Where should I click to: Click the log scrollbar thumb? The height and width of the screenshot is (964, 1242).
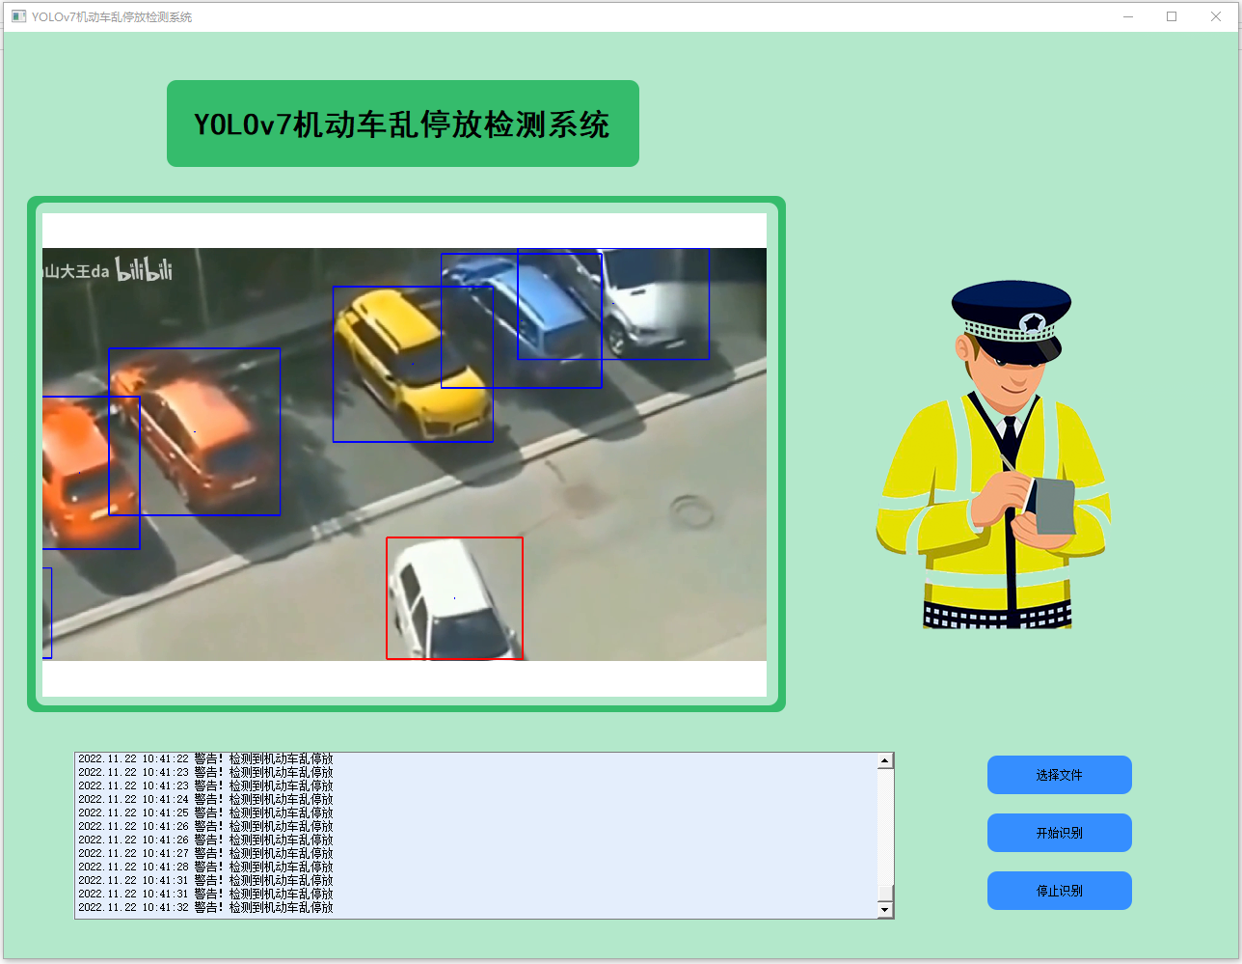click(885, 893)
